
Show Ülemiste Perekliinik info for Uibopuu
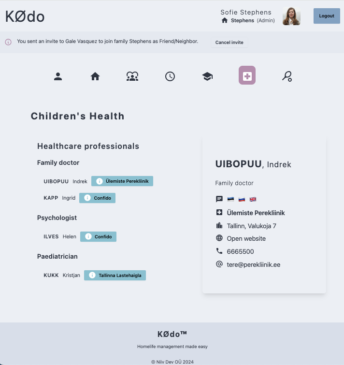pos(122,181)
